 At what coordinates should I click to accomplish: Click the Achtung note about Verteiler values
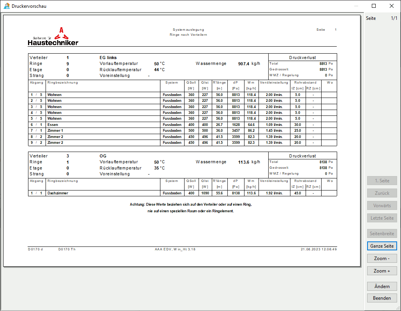(191, 208)
